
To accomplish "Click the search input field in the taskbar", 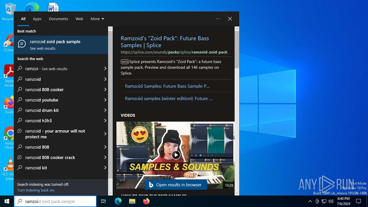I will click(55, 201).
